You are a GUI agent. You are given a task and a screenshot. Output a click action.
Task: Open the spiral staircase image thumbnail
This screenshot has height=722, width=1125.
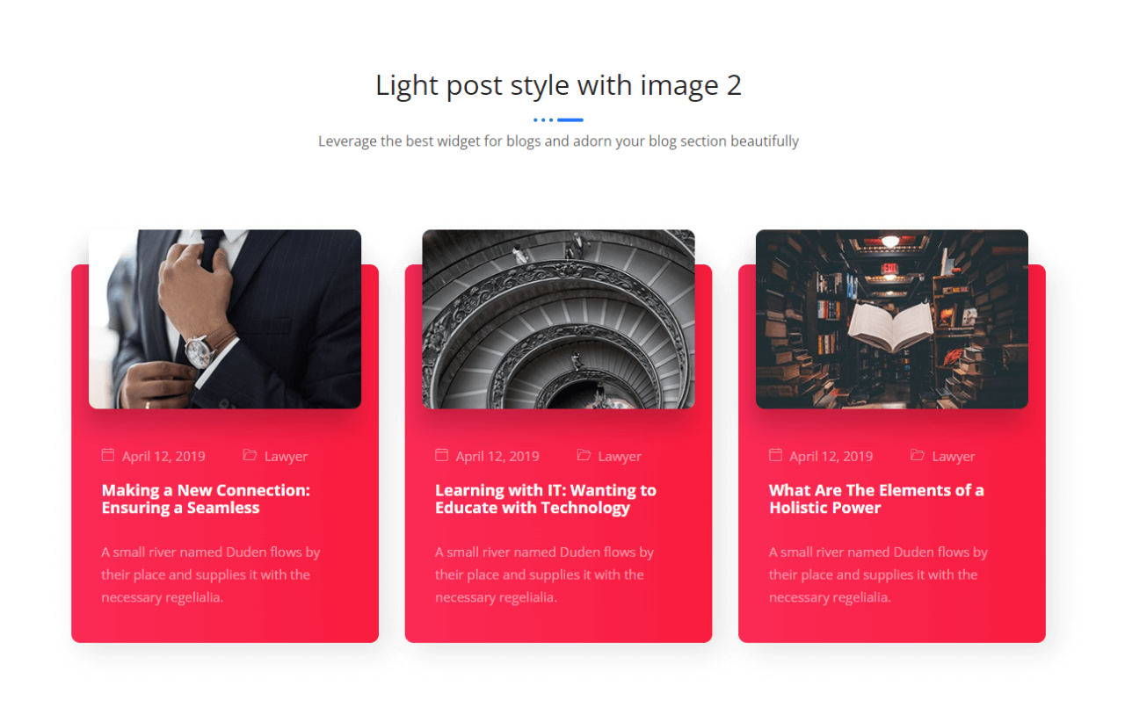(x=558, y=319)
